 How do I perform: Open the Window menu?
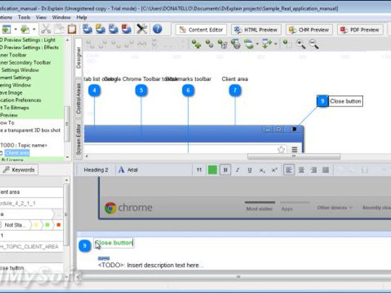61,18
